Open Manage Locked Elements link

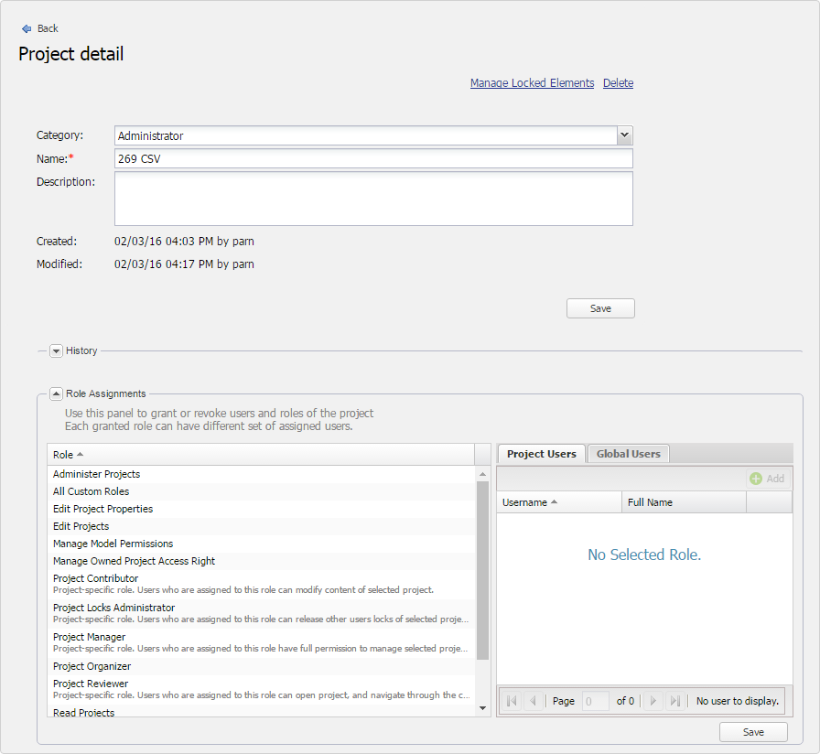click(532, 83)
